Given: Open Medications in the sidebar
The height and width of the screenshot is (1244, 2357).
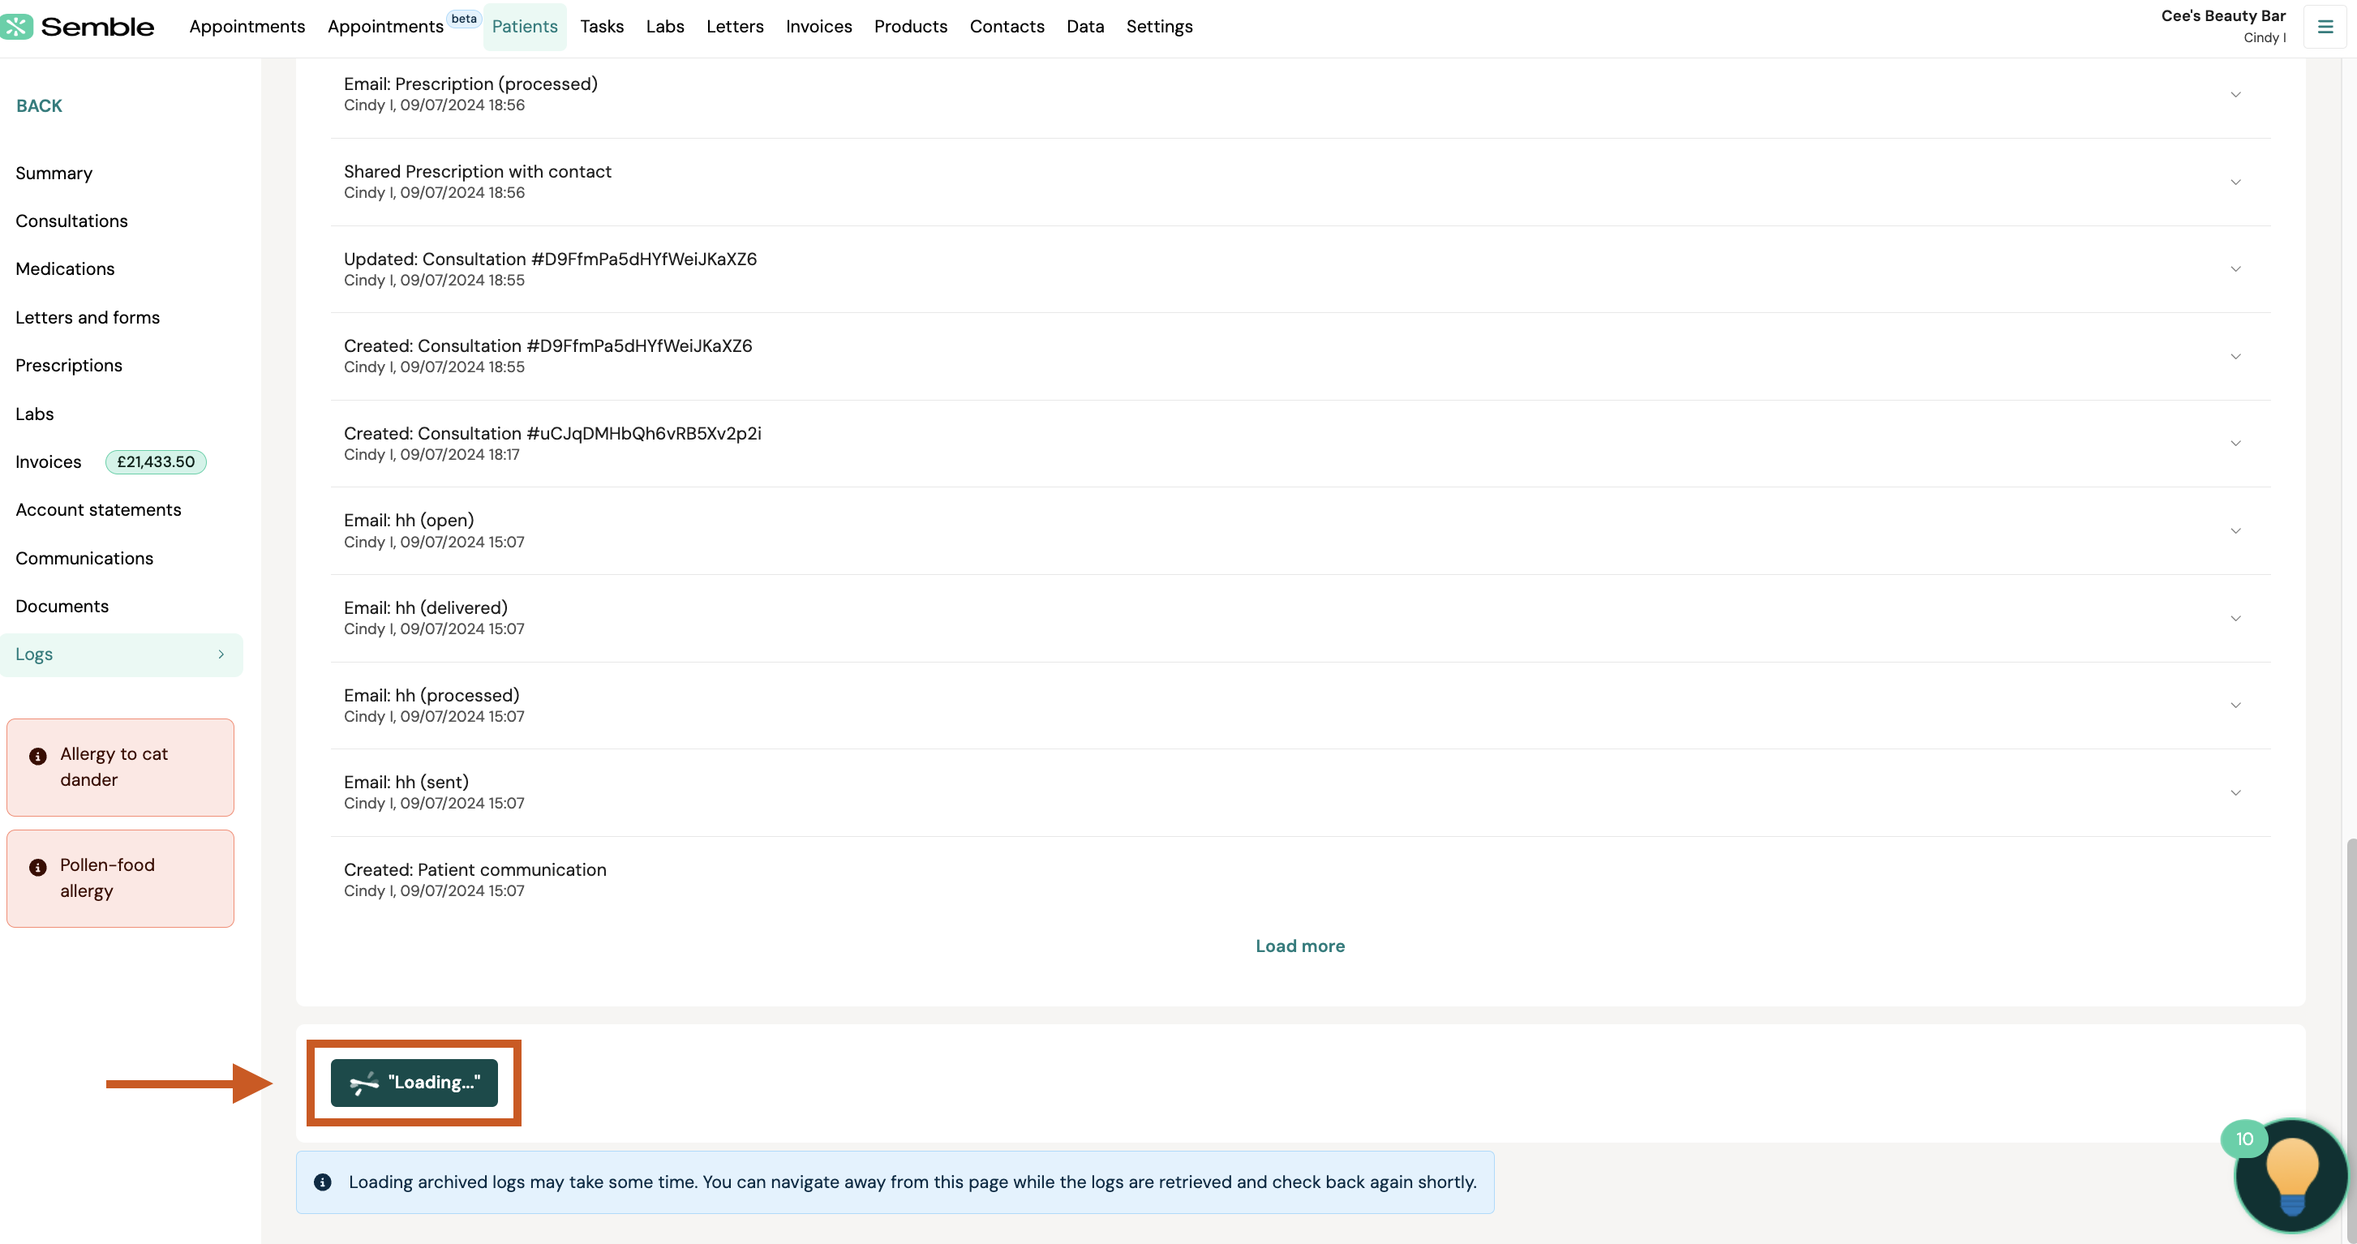Looking at the screenshot, I should point(65,269).
